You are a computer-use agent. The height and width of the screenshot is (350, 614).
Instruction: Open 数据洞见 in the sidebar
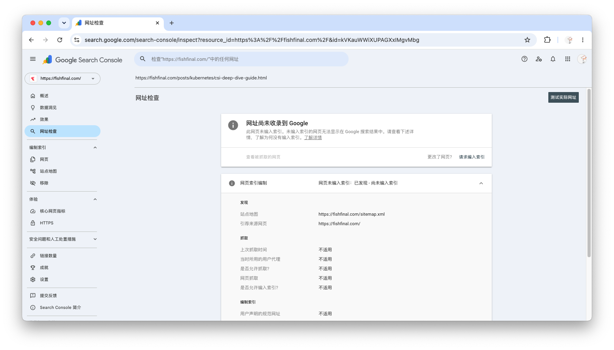click(63, 108)
